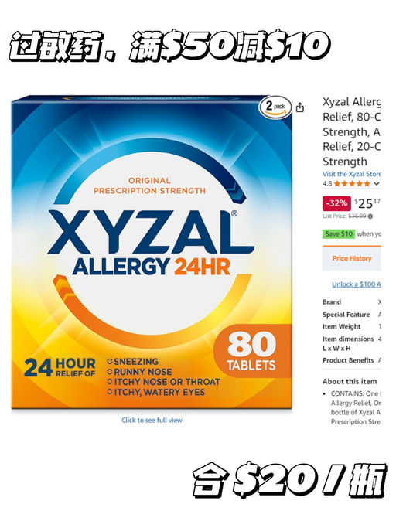This screenshot has height=528, width=396.
Task: Select the Brand attribute row
Action: (351, 302)
